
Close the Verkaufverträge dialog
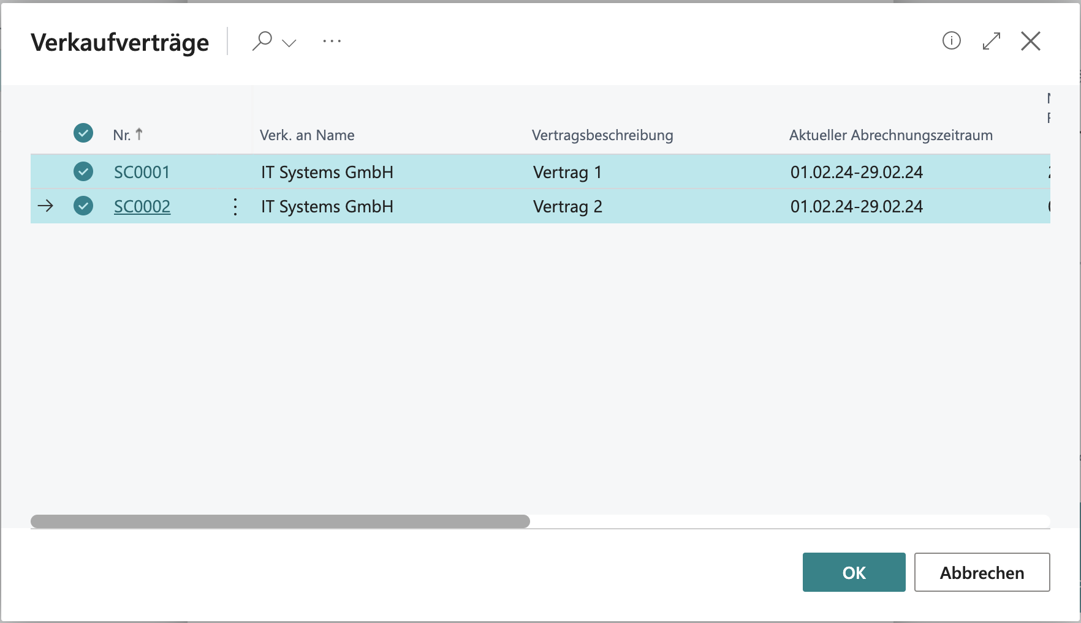tap(1031, 41)
